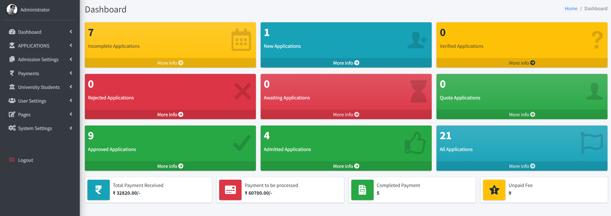This screenshot has width=611, height=216.
Task: Click the Payments rupee icon in sidebar
Action: pyautogui.click(x=12, y=73)
